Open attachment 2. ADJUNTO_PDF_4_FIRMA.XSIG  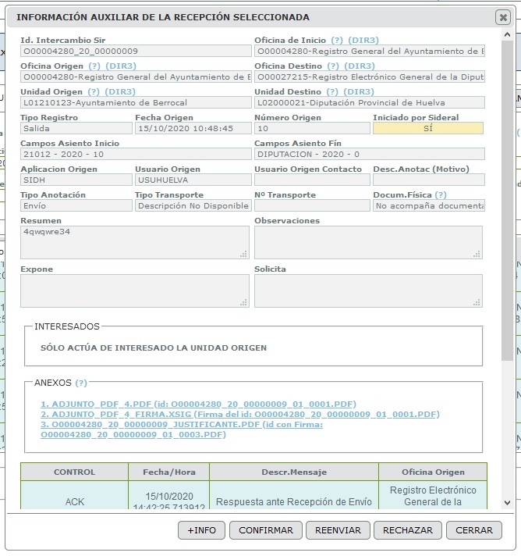(239, 415)
